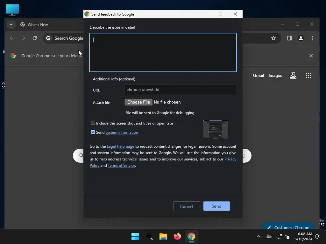Open Chrome profile avatar icon
This screenshot has height=244, width=326.
(x=301, y=38)
